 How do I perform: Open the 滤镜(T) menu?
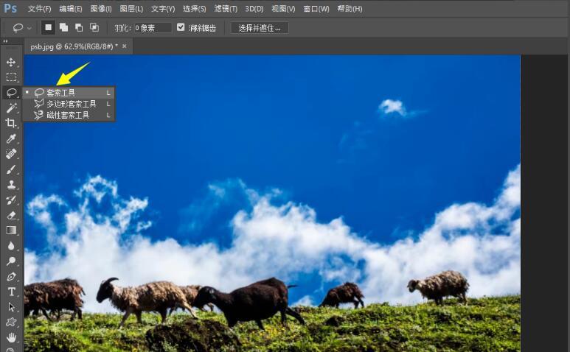click(226, 8)
